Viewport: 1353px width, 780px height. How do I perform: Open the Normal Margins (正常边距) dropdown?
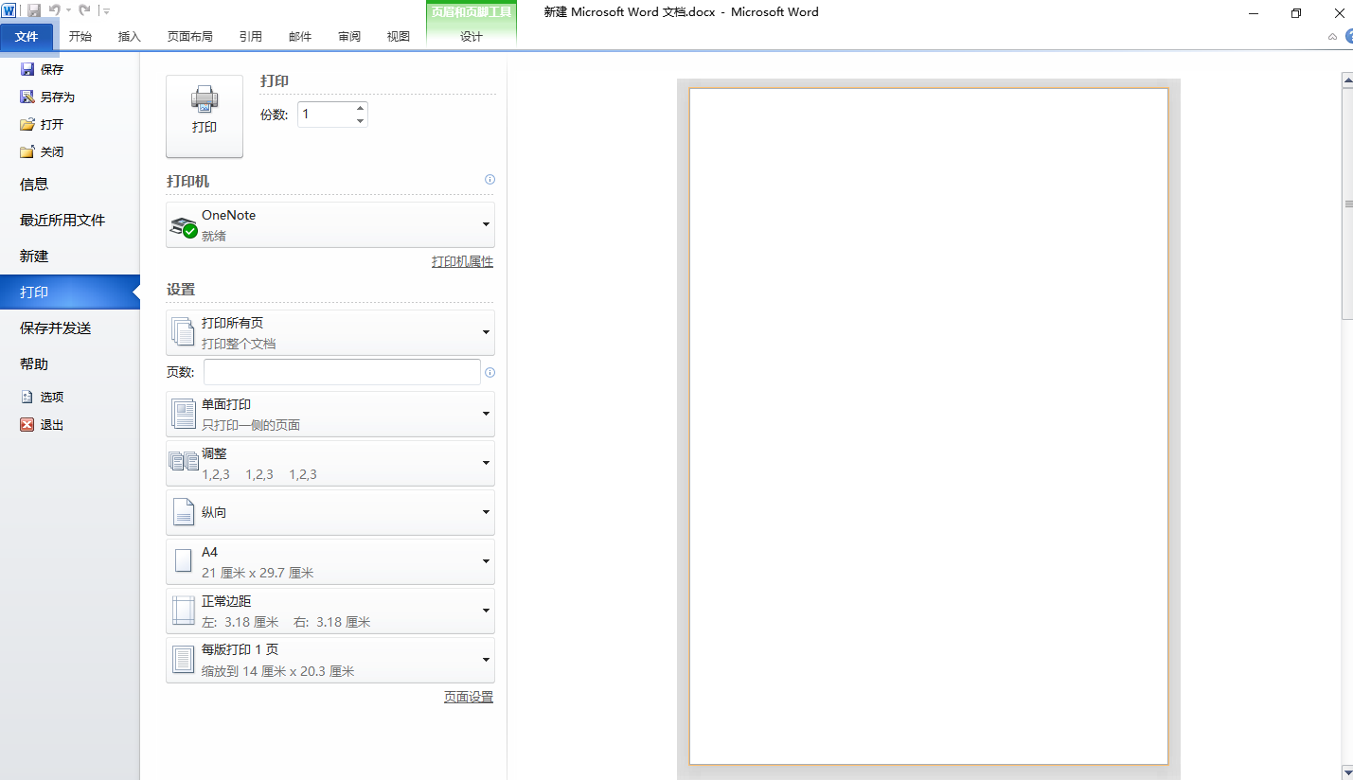(330, 611)
